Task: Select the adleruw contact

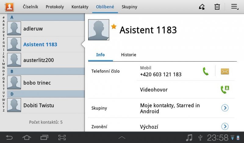Action: click(46, 28)
